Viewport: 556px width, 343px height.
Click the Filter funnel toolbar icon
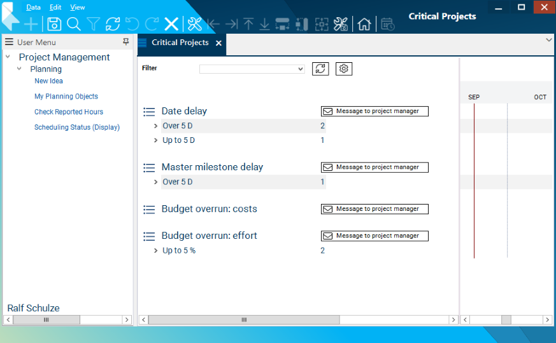[x=93, y=24]
